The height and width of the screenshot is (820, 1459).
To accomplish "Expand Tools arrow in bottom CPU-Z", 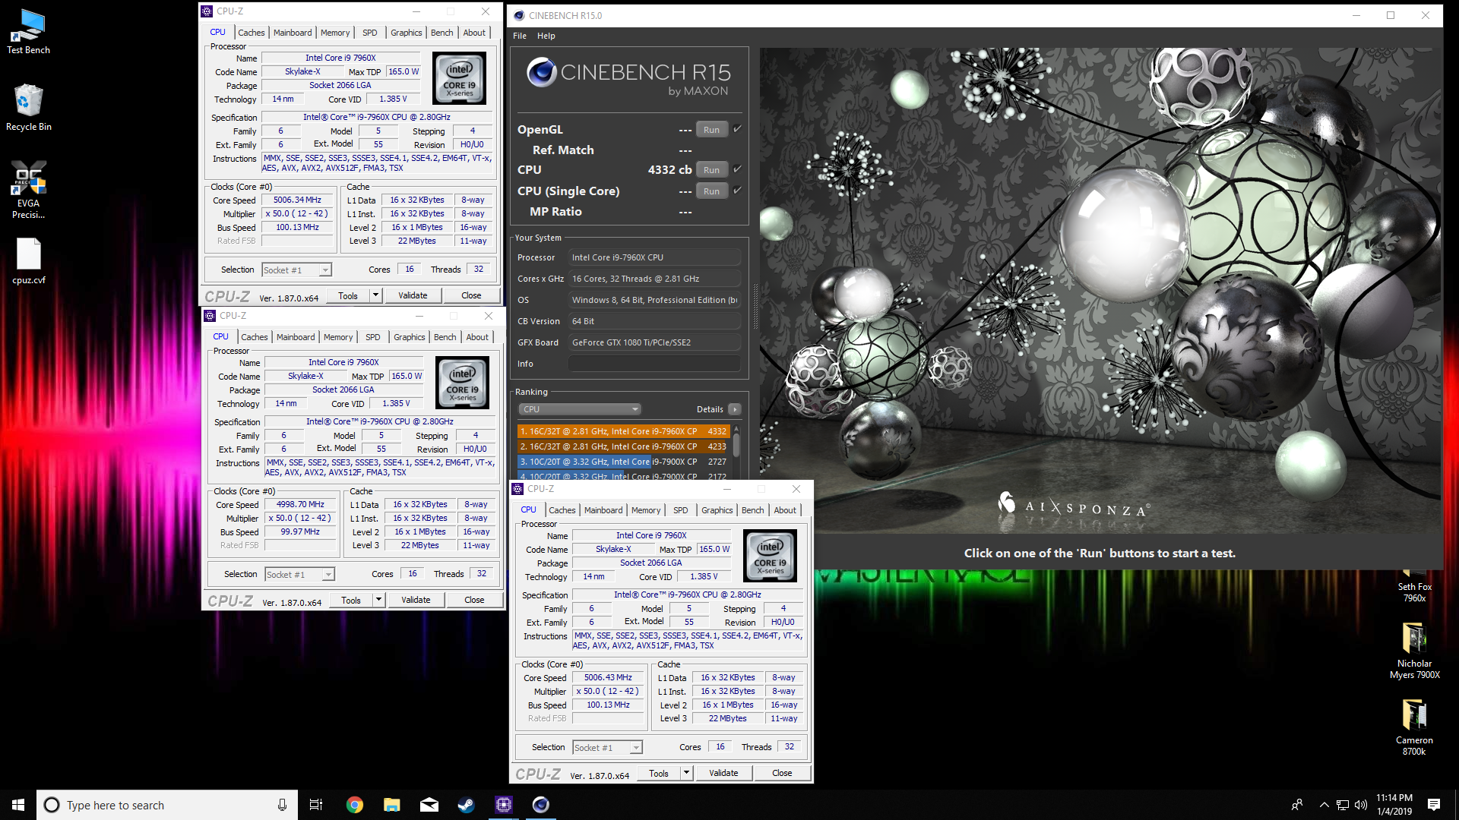I will tap(686, 773).
